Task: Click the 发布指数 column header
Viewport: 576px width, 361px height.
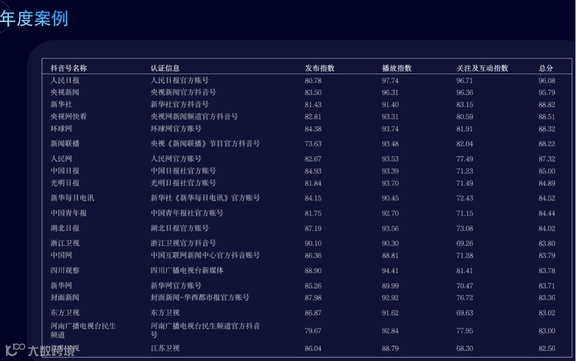Action: click(x=319, y=68)
